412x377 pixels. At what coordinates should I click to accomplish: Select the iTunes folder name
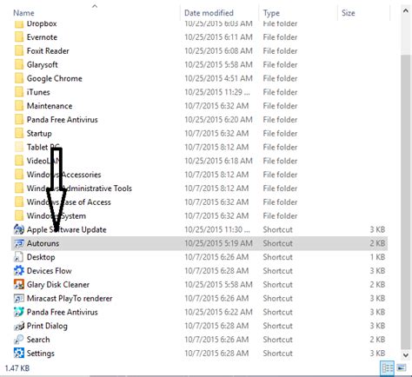(38, 92)
